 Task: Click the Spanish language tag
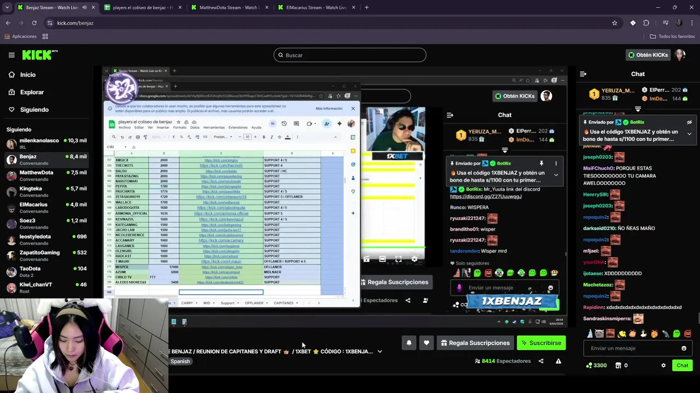[x=180, y=361]
